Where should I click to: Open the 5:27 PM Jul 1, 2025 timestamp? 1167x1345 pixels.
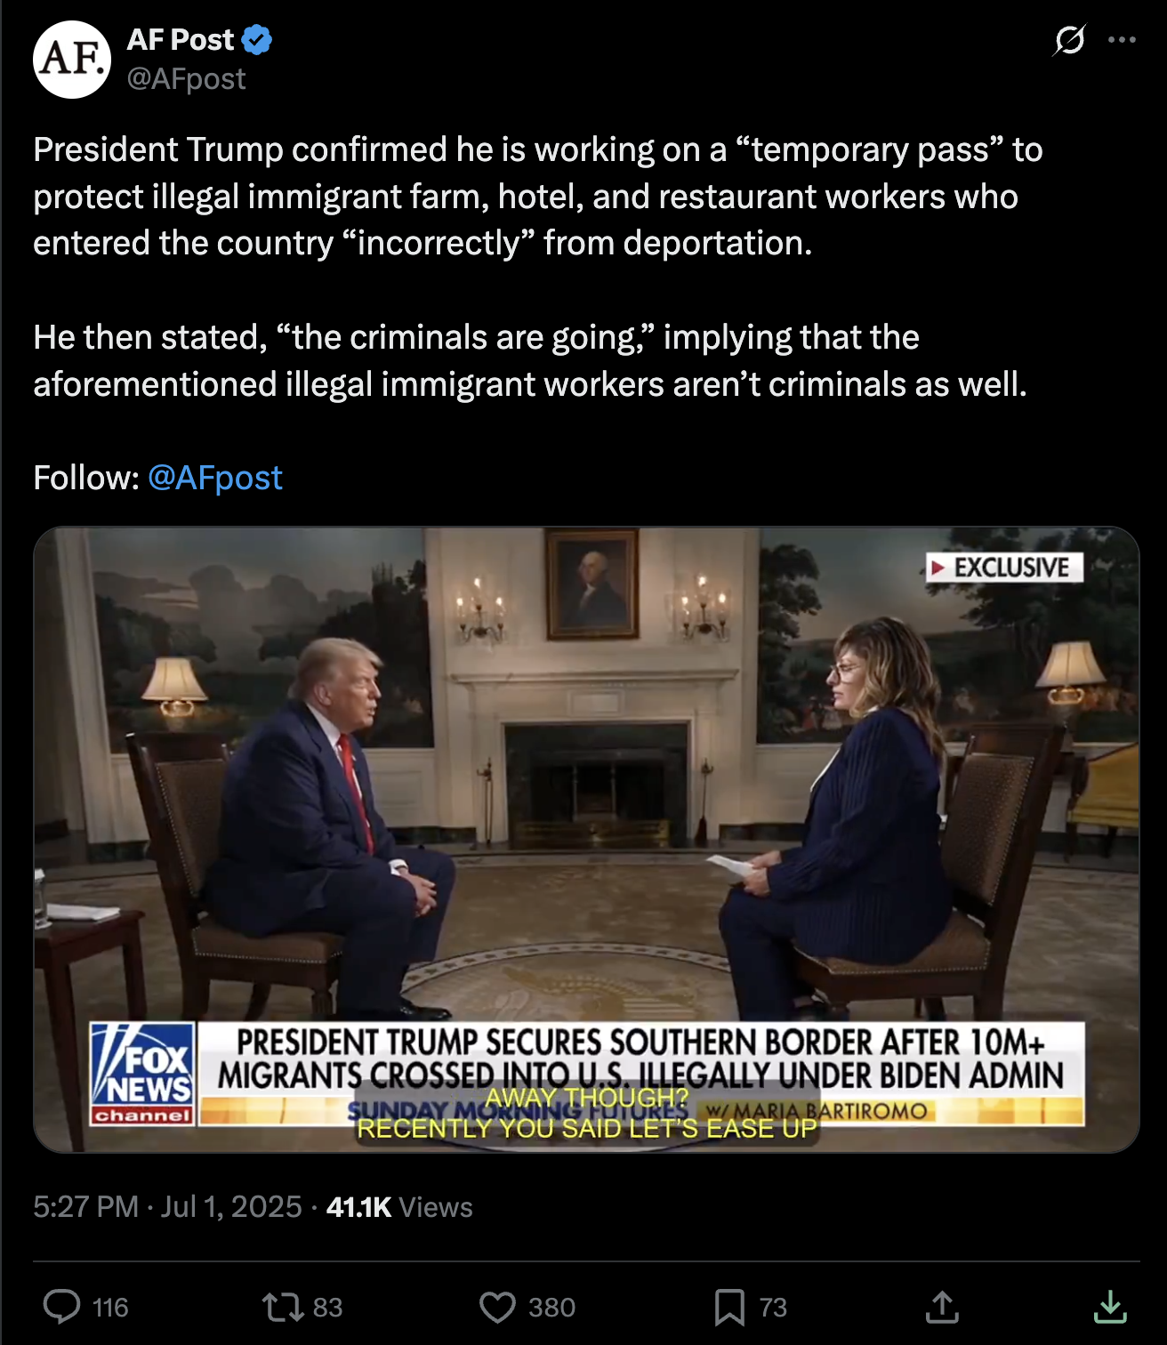pyautogui.click(x=168, y=1207)
